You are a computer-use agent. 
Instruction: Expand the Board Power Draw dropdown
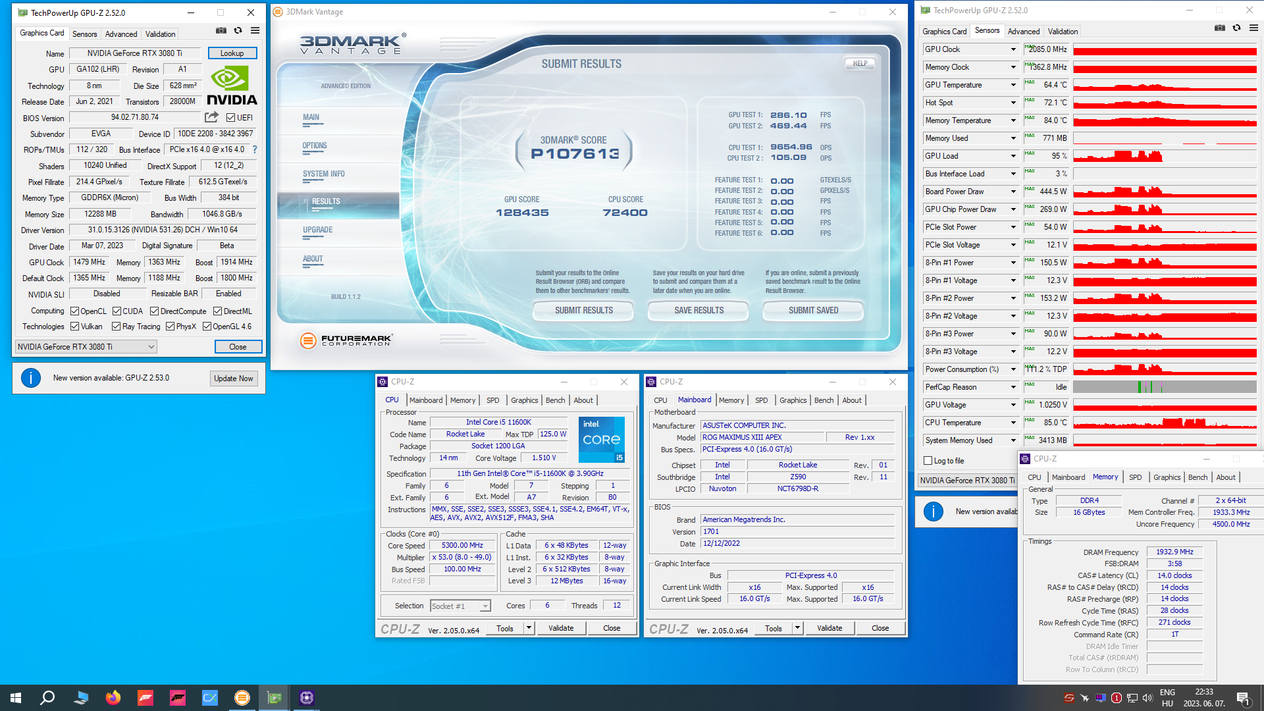[x=1013, y=192]
